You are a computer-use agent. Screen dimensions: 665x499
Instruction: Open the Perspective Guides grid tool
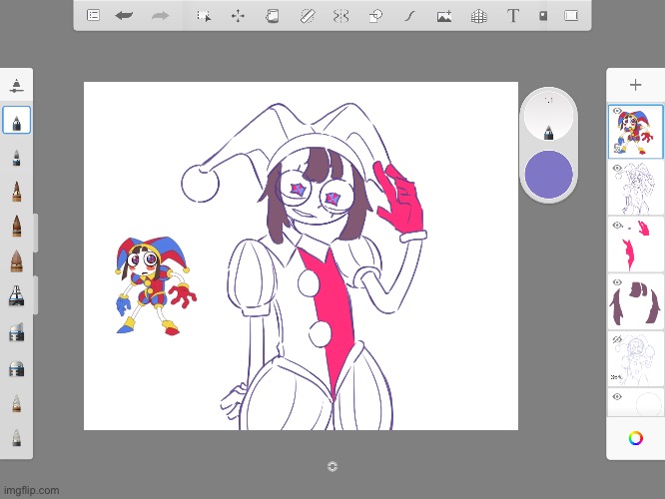(x=479, y=17)
